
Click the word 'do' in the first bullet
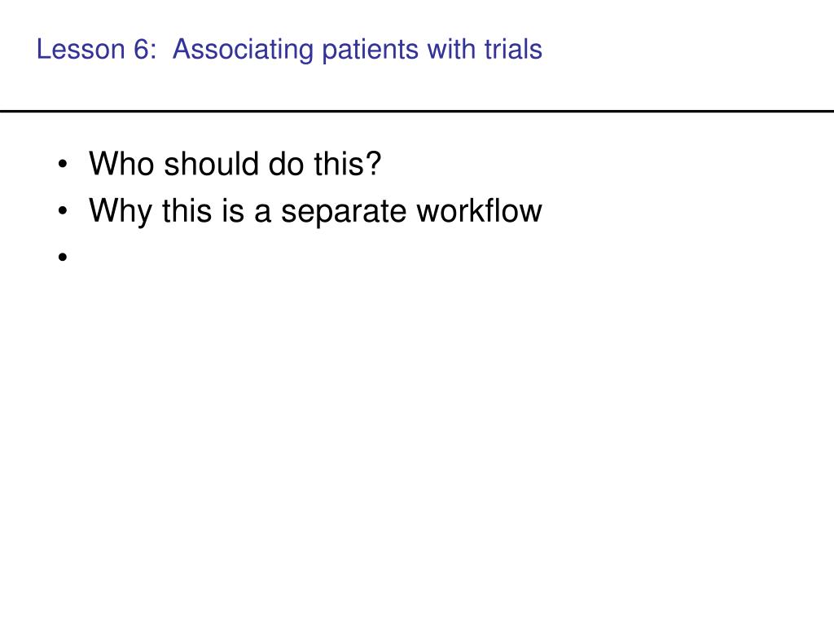click(x=287, y=163)
